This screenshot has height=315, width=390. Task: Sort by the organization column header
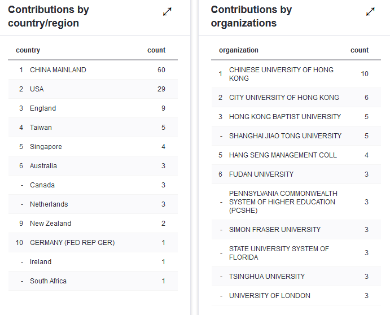pyautogui.click(x=239, y=50)
